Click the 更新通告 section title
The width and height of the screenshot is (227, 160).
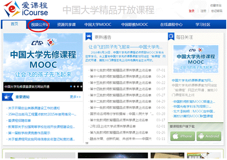click(x=103, y=37)
